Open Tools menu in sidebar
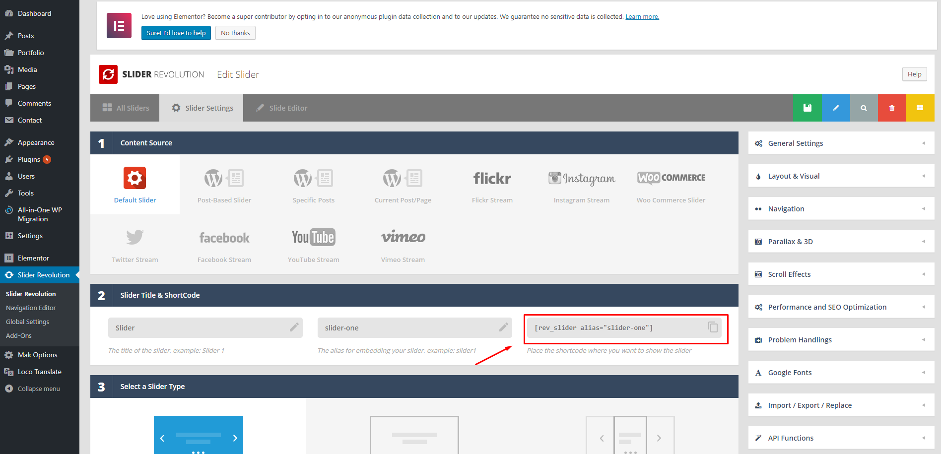 (x=40, y=193)
